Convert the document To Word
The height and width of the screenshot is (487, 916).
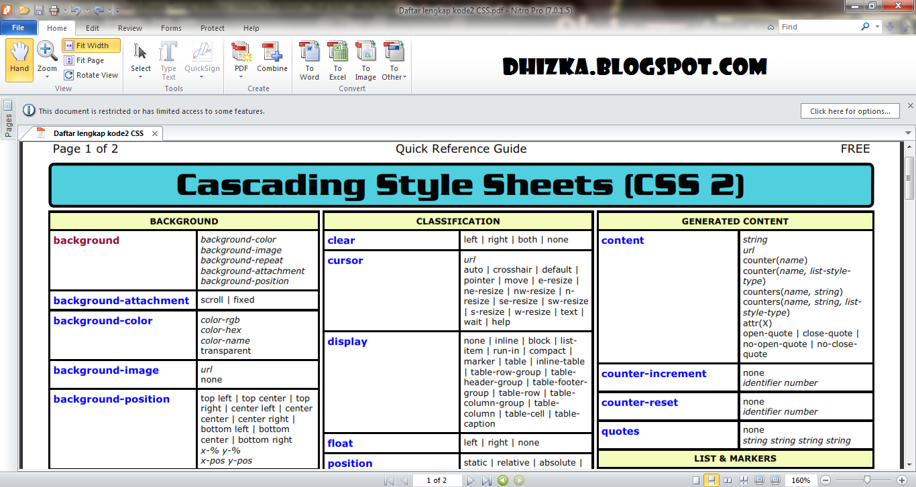point(309,60)
